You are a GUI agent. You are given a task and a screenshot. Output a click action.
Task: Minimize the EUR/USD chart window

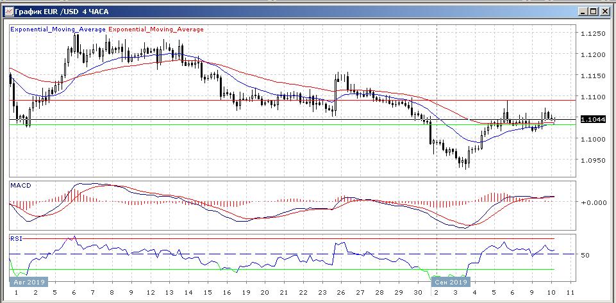[x=583, y=12]
